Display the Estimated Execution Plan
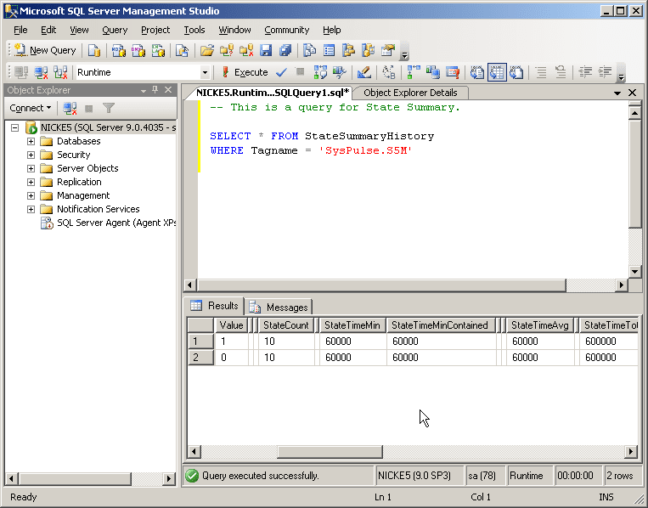Viewport: 648px width, 508px height. [320, 72]
